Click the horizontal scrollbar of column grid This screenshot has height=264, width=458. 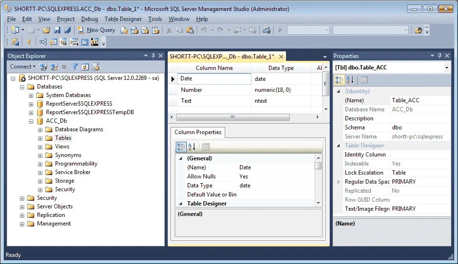pyautogui.click(x=233, y=117)
